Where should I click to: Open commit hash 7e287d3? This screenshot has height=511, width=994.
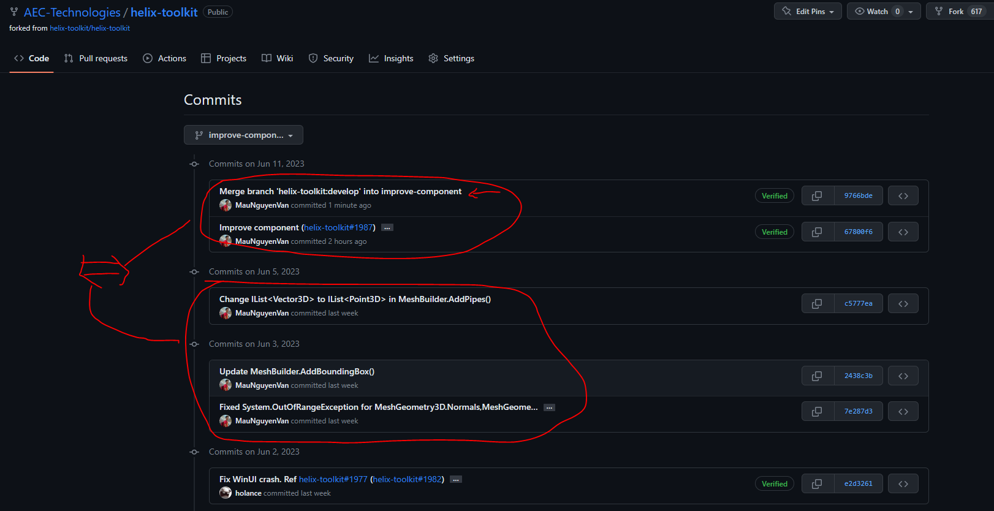click(x=858, y=411)
